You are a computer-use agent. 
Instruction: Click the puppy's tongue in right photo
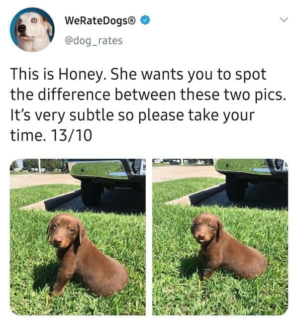pyautogui.click(x=202, y=240)
